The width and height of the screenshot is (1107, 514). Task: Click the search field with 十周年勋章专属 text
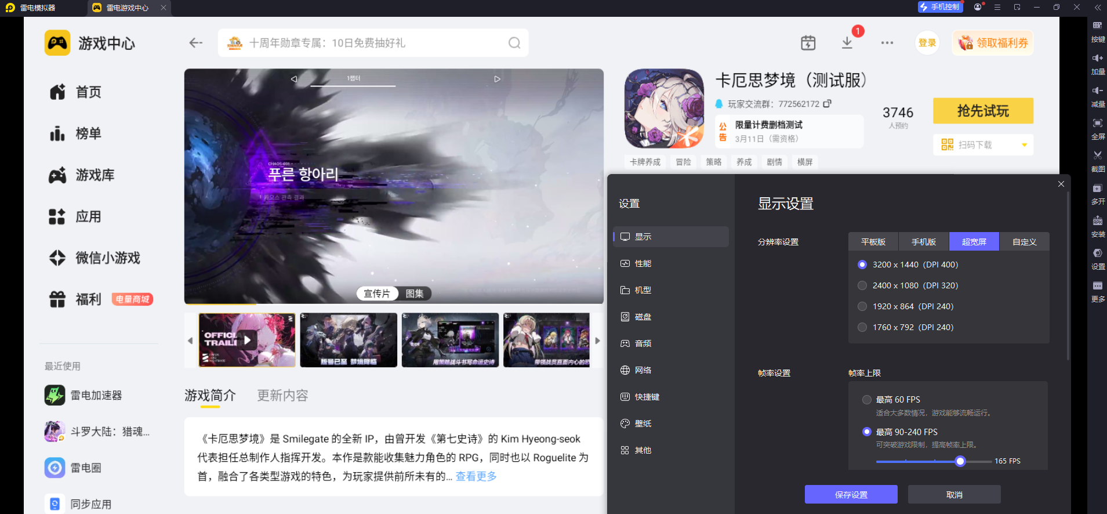[373, 43]
